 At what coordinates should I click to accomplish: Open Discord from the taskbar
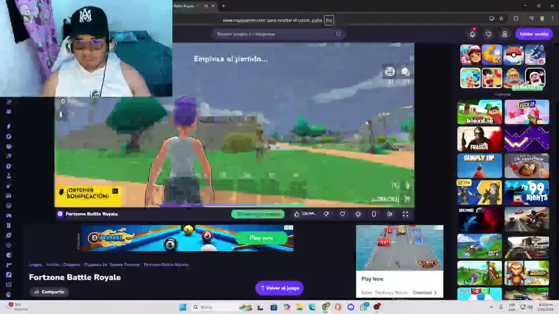(351, 307)
